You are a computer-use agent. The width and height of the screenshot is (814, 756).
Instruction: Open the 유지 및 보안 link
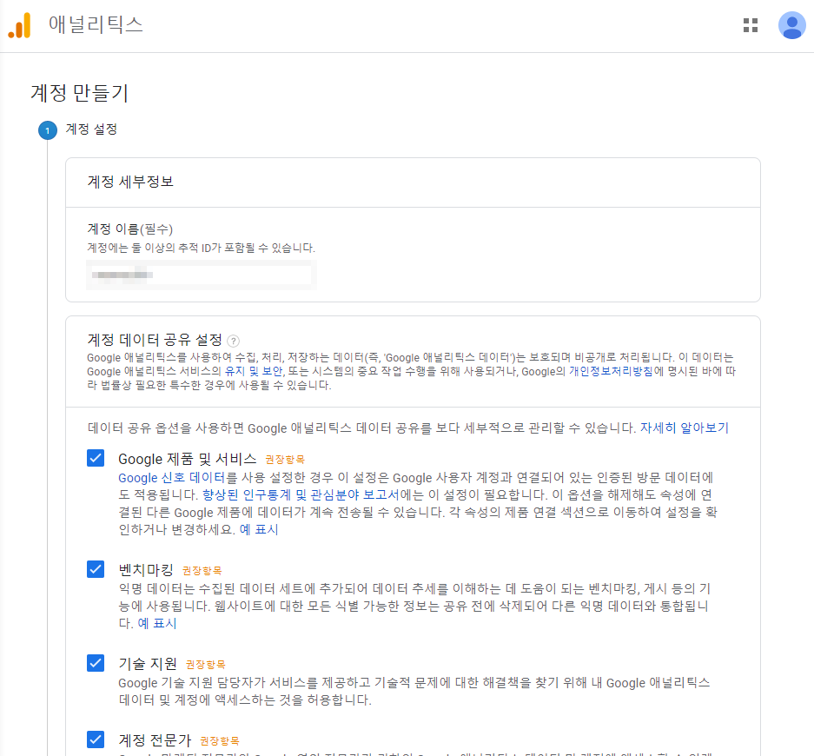point(254,371)
